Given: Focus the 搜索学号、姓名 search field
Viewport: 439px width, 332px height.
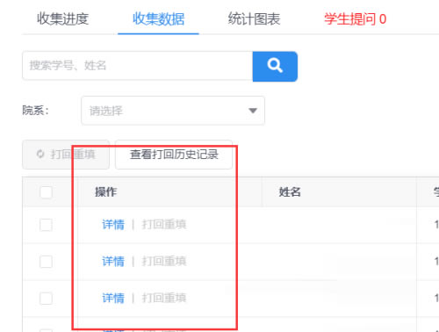Looking at the screenshot, I should pyautogui.click(x=138, y=66).
